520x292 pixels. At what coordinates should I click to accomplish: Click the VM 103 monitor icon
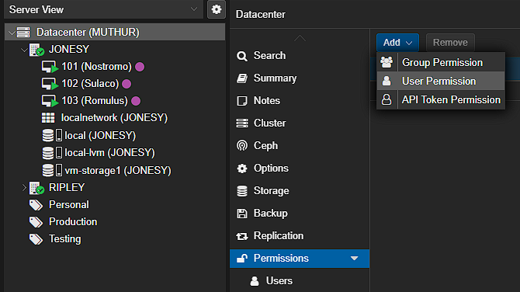pos(50,101)
